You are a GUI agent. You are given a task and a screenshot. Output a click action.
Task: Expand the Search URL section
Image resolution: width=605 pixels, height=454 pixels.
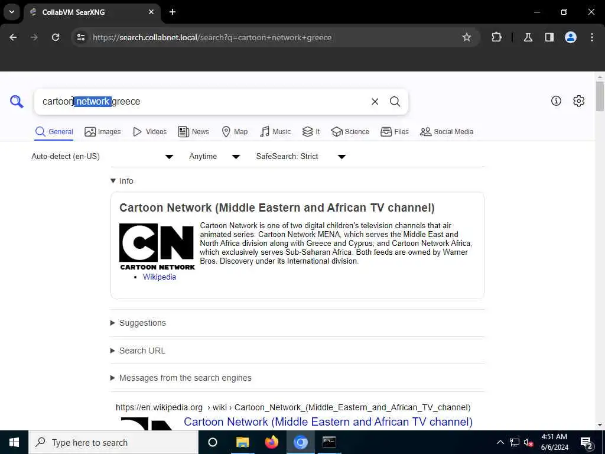pyautogui.click(x=138, y=351)
